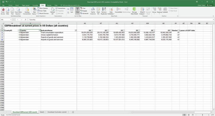Click the From Text import icon

click(x=12, y=11)
